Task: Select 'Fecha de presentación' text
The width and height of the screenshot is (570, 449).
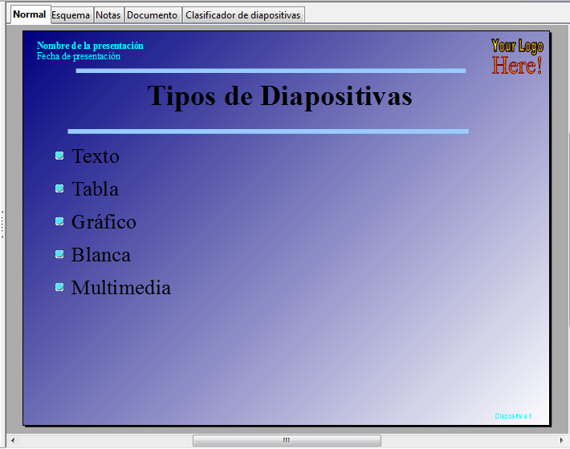Action: coord(79,56)
